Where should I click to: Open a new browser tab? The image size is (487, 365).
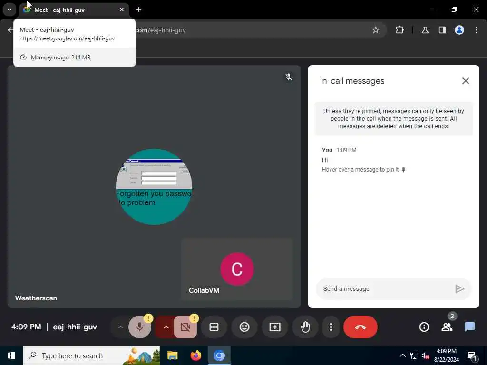pos(139,10)
